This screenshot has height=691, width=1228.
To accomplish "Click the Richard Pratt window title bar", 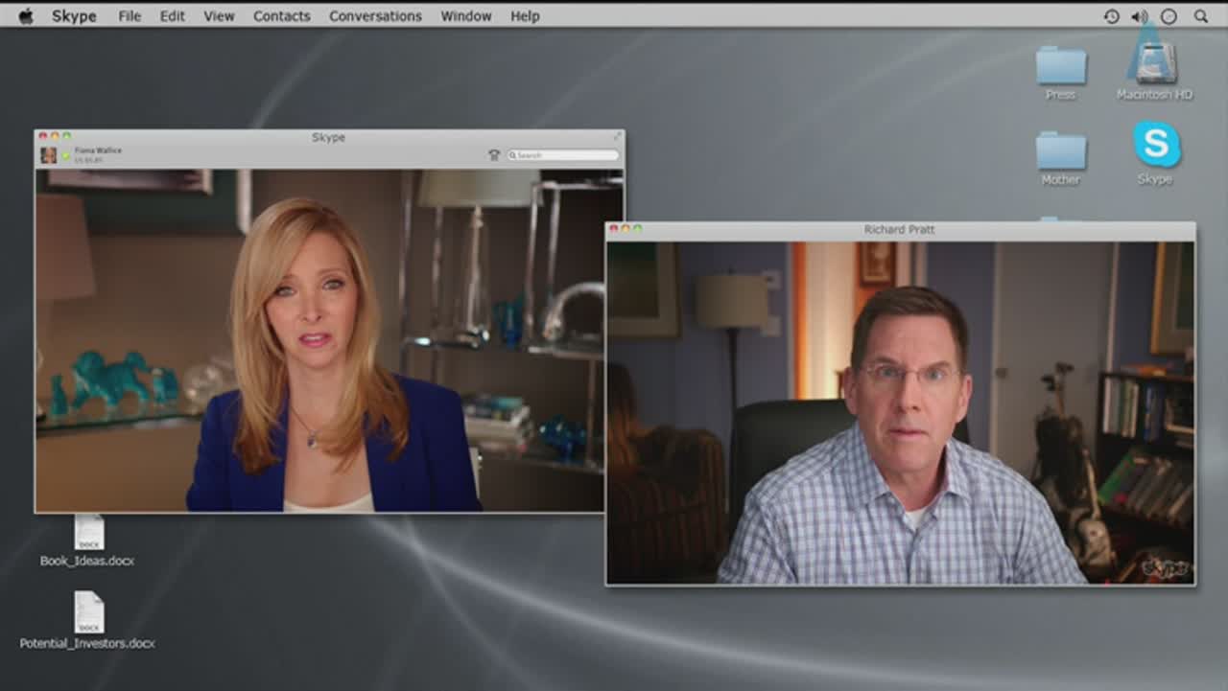I will point(899,230).
